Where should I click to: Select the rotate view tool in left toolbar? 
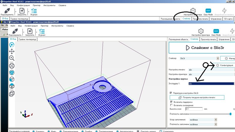point(12,45)
